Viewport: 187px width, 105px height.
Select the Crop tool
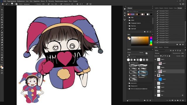[x=2, y=20]
